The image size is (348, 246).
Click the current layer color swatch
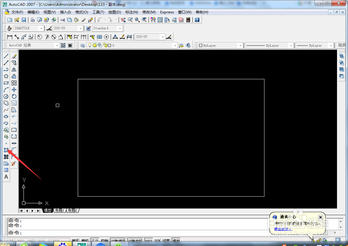pos(110,46)
